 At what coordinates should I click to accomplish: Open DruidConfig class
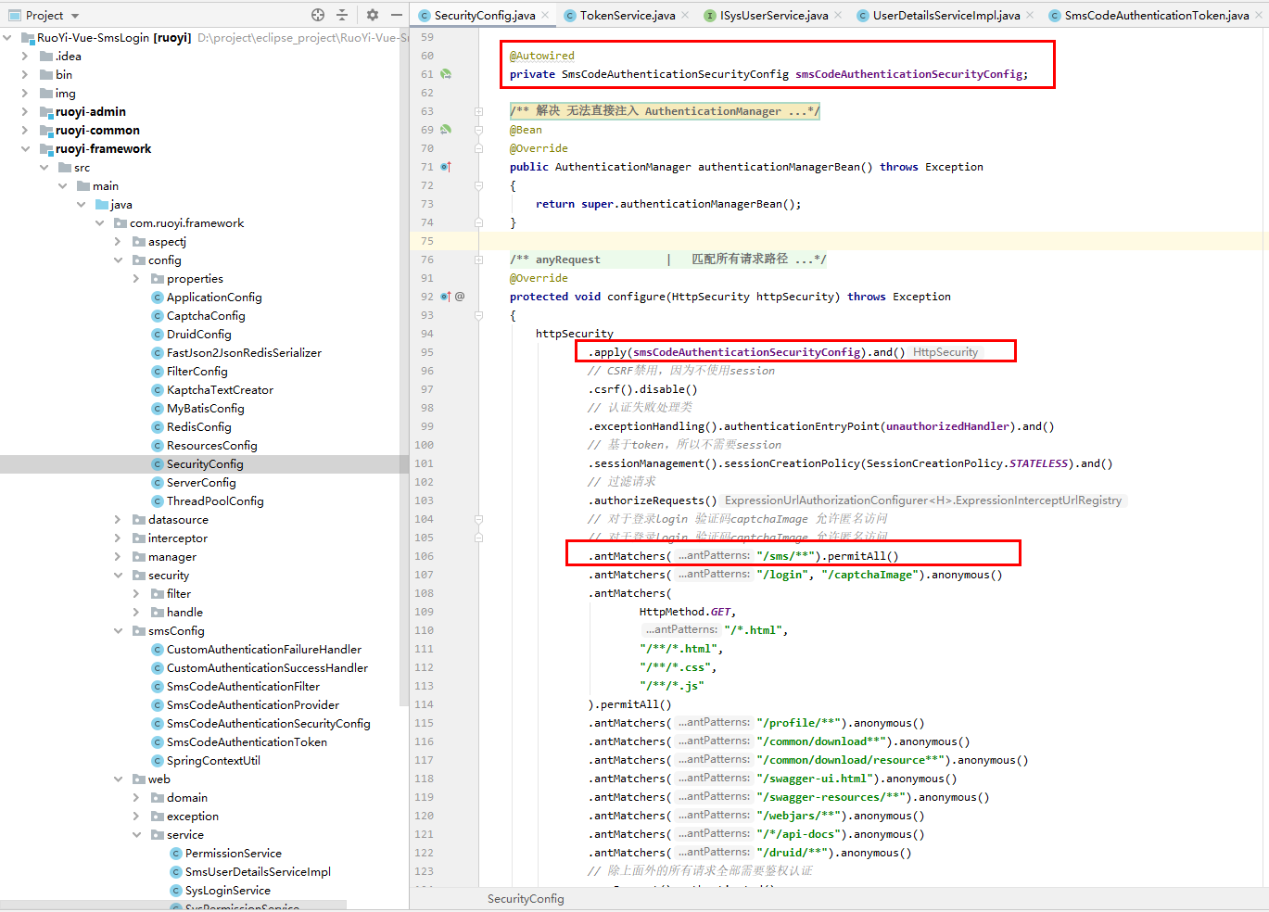point(199,335)
